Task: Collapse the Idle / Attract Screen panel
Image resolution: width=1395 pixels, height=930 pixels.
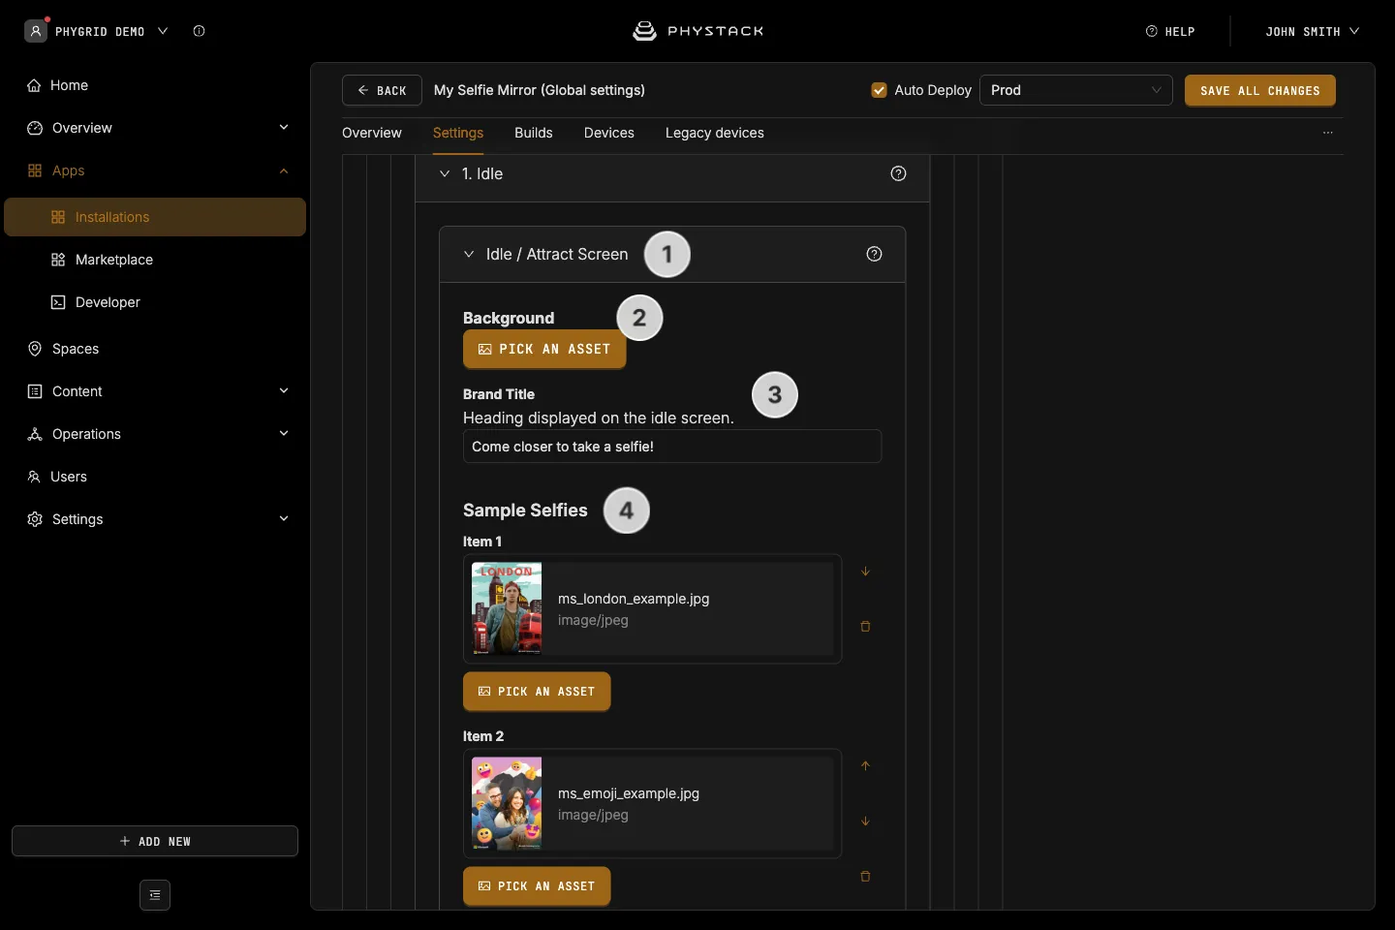Action: pyautogui.click(x=469, y=254)
